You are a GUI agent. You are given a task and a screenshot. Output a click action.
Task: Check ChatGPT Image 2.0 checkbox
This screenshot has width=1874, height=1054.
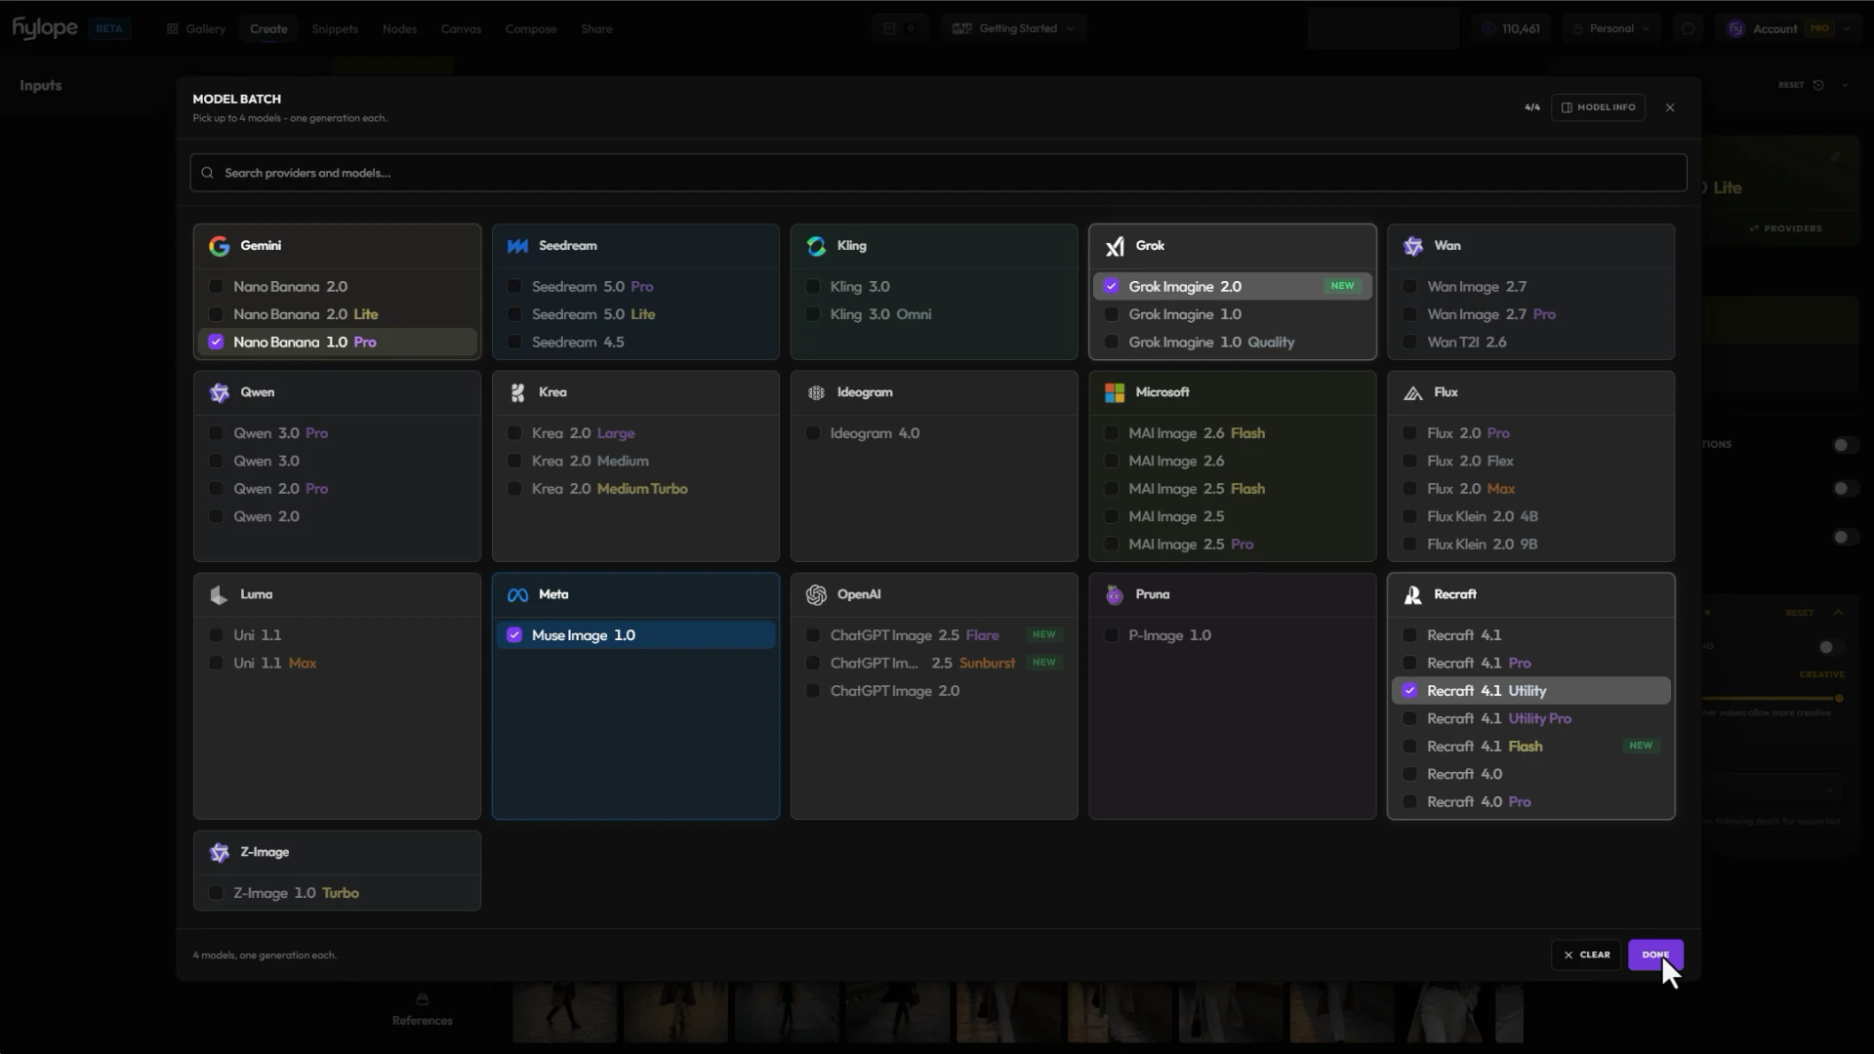click(813, 691)
